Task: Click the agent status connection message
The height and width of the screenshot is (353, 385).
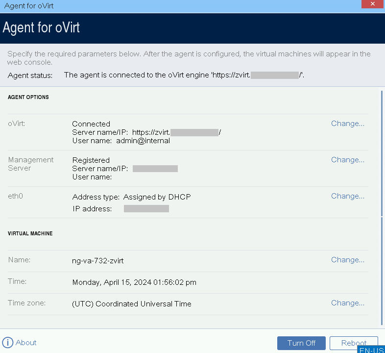Action: click(x=184, y=75)
